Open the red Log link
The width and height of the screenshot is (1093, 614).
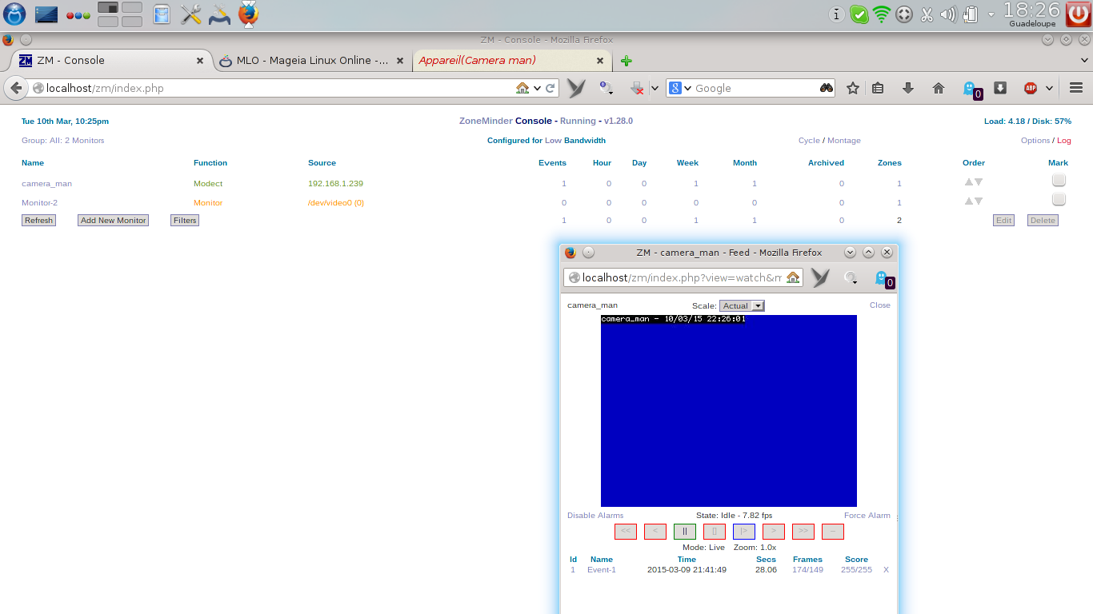pyautogui.click(x=1064, y=141)
